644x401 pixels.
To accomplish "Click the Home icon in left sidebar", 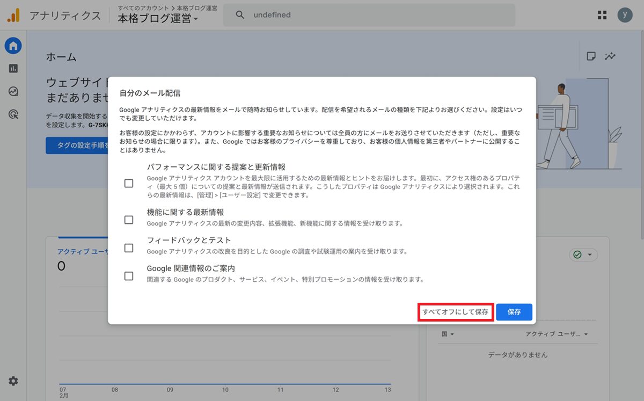I will coord(13,46).
